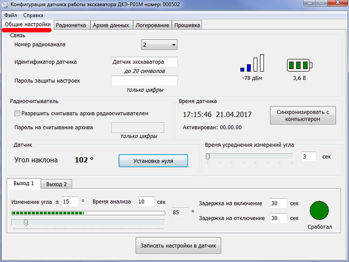Screen dimensions: 349x262
Task: Click the sensor time 17:15:46 21.04.2017
Action: (217, 114)
